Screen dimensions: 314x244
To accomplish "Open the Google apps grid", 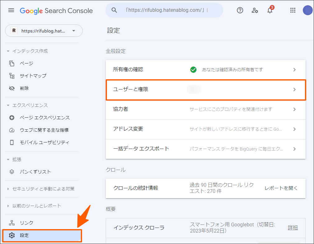I will tap(293, 10).
